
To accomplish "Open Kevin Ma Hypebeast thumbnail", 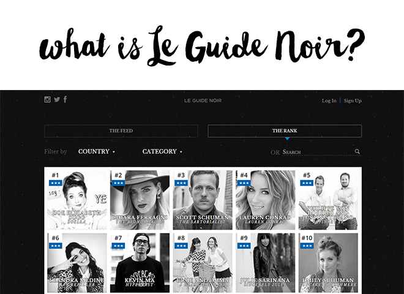I will [140, 263].
